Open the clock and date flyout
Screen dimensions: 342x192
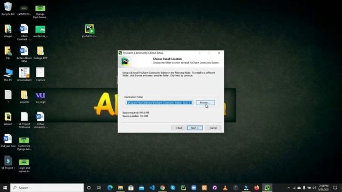click(324, 188)
